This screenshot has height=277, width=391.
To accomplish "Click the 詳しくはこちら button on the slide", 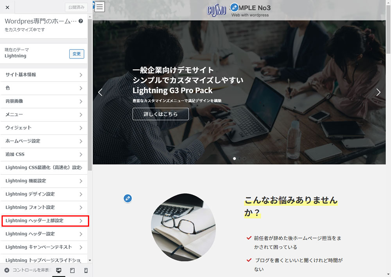I will tap(160, 114).
